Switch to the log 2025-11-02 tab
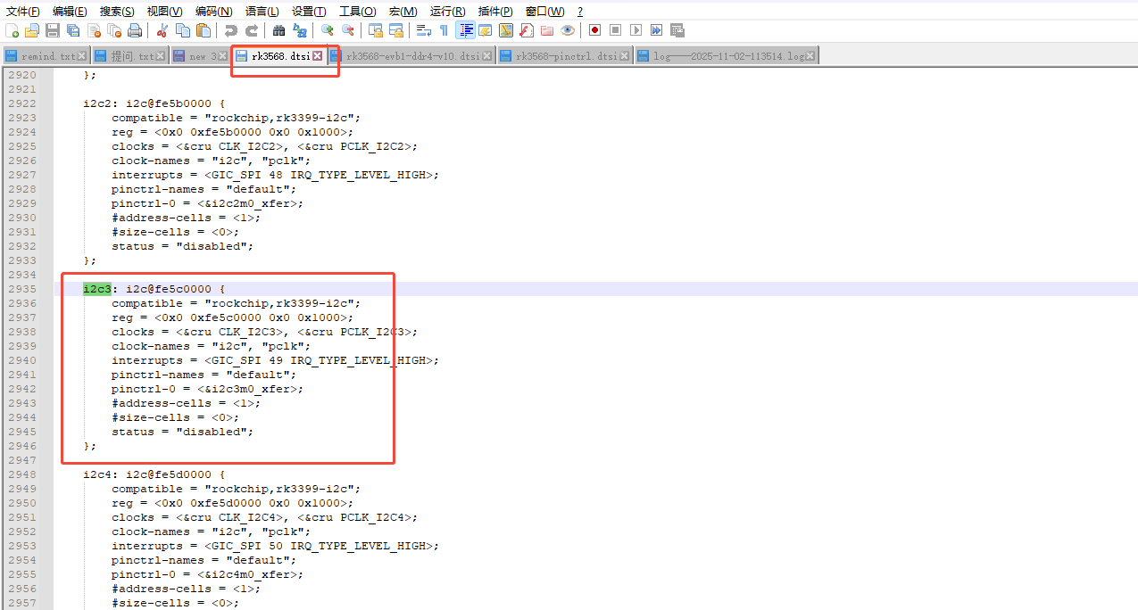Image resolution: width=1138 pixels, height=610 pixels. (726, 56)
